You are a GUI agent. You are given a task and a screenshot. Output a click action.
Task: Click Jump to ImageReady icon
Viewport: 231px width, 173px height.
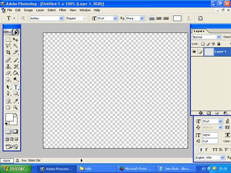point(12,147)
